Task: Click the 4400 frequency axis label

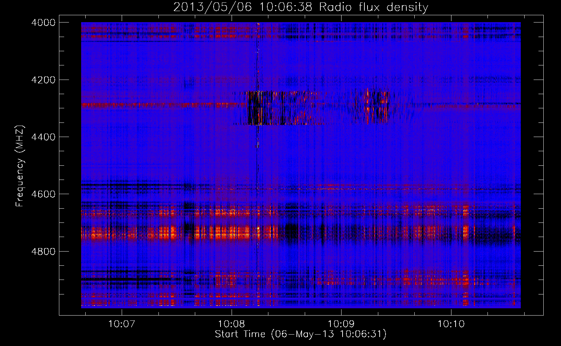Action: tap(43, 137)
